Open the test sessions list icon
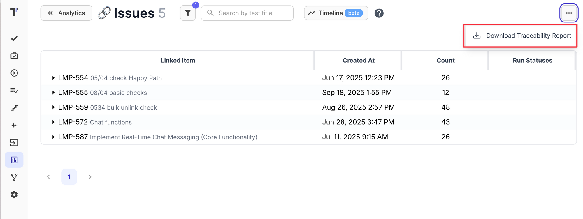Image resolution: width=583 pixels, height=219 pixels. tap(14, 90)
